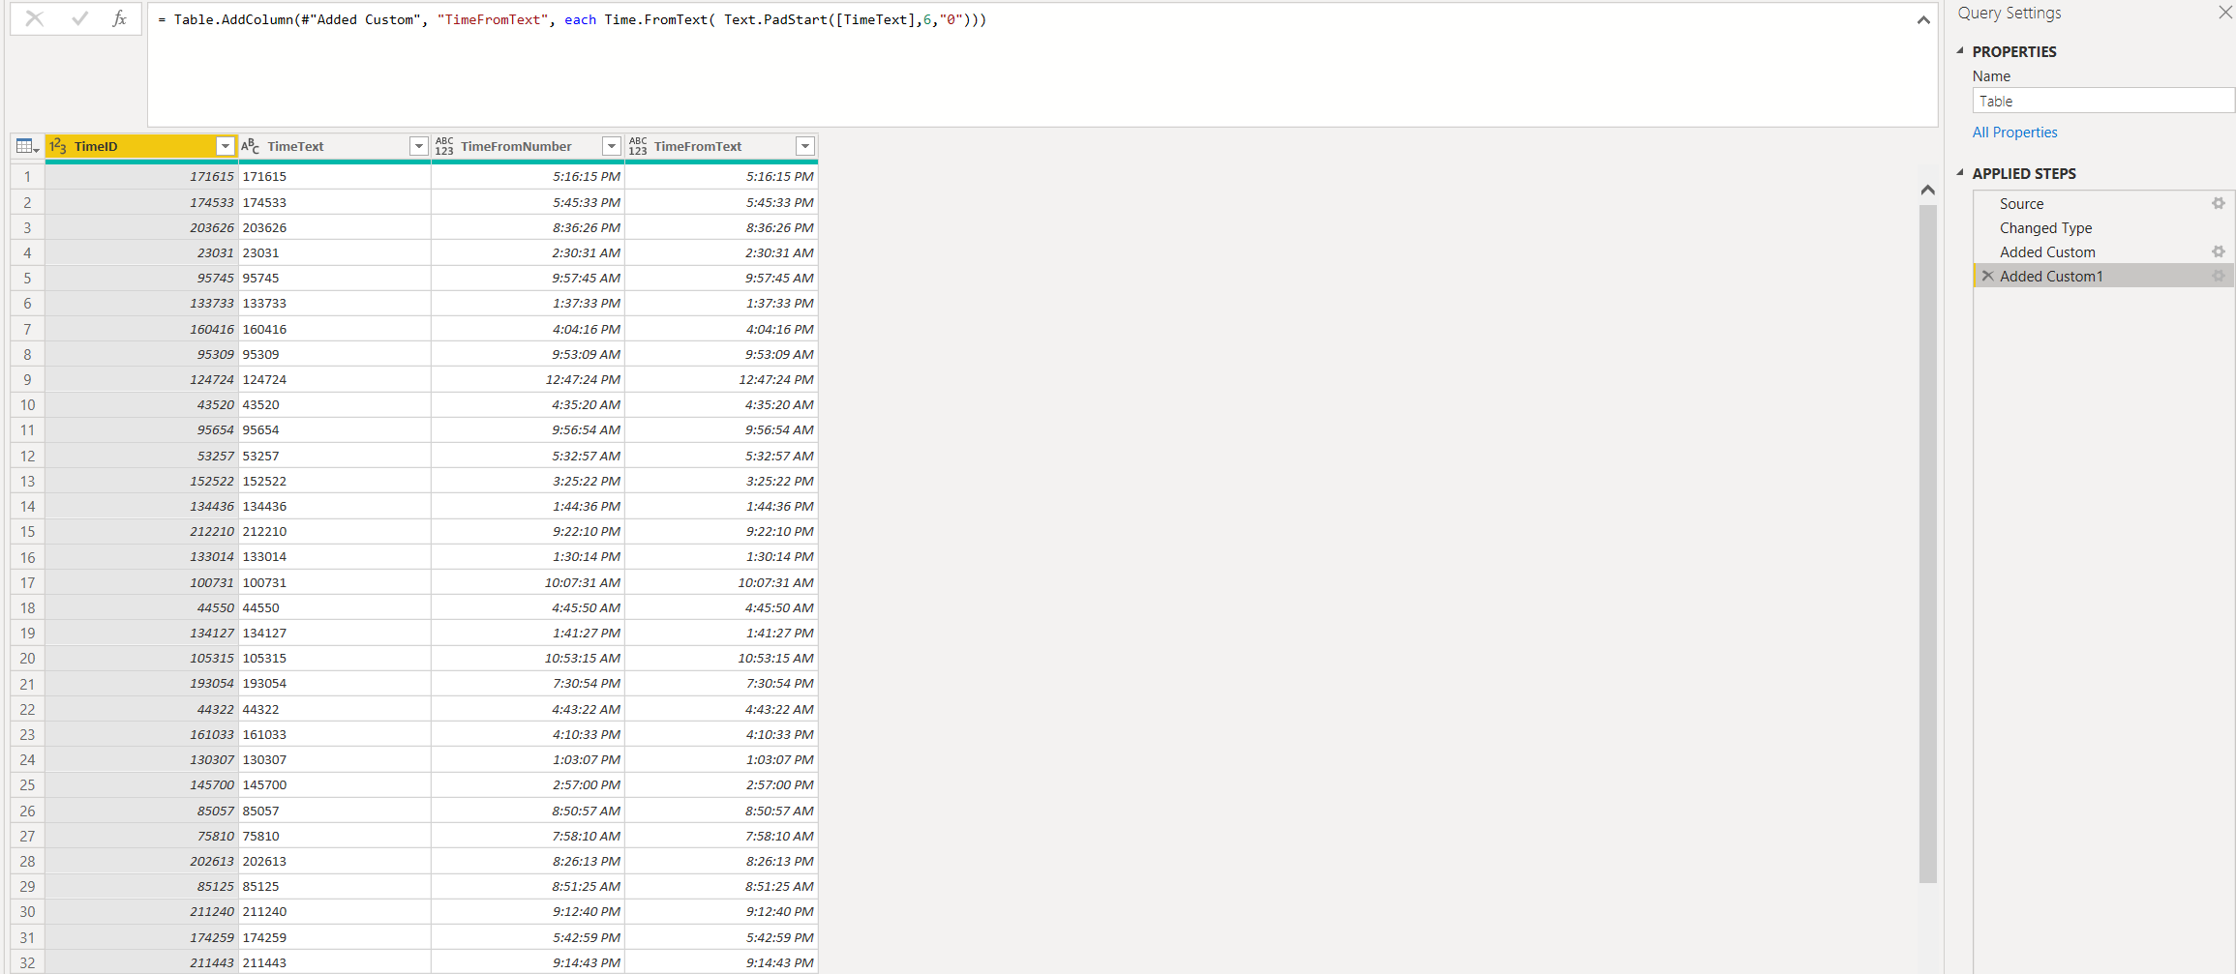Click the fx function icon

coord(119,18)
